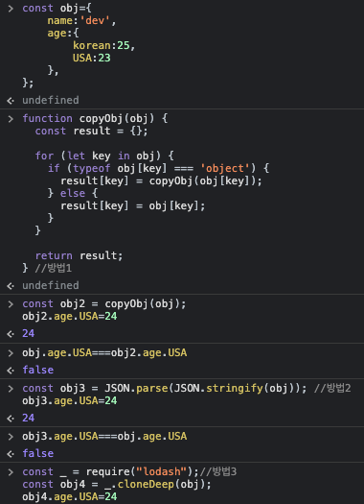The image size is (364, 504).
Task: Click the 'const obj={' input line
Action: coord(57,8)
